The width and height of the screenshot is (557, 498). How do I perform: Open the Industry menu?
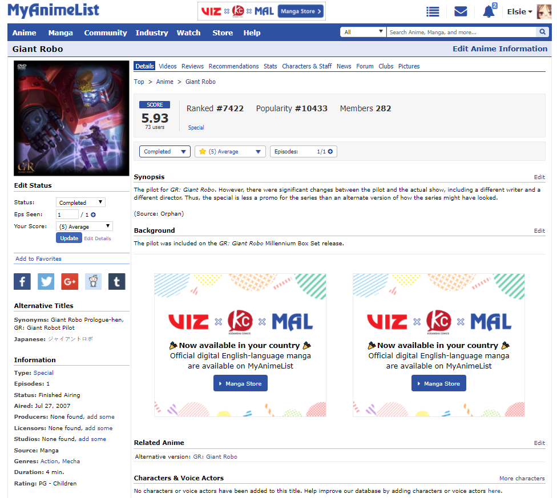point(152,33)
